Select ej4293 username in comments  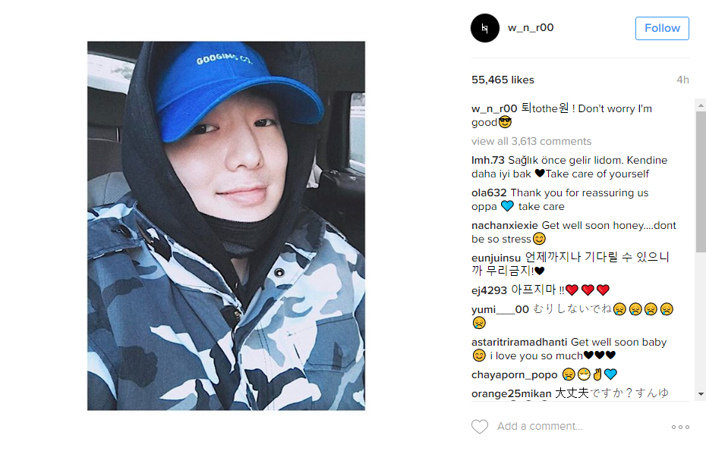pyautogui.click(x=489, y=290)
